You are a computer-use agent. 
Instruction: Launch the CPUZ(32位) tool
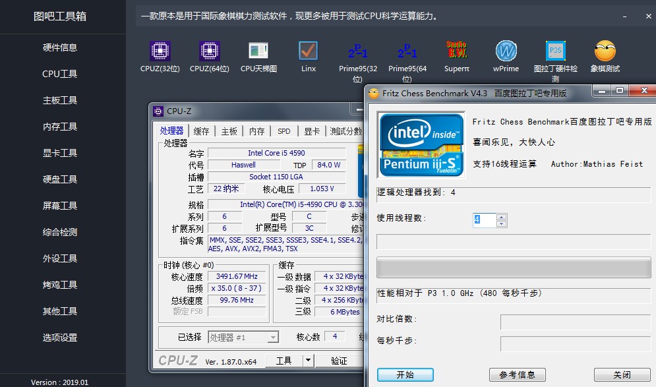click(x=160, y=57)
